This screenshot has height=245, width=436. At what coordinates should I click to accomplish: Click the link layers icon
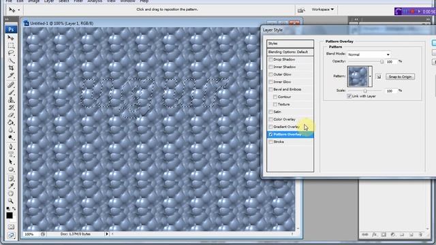click(x=365, y=235)
